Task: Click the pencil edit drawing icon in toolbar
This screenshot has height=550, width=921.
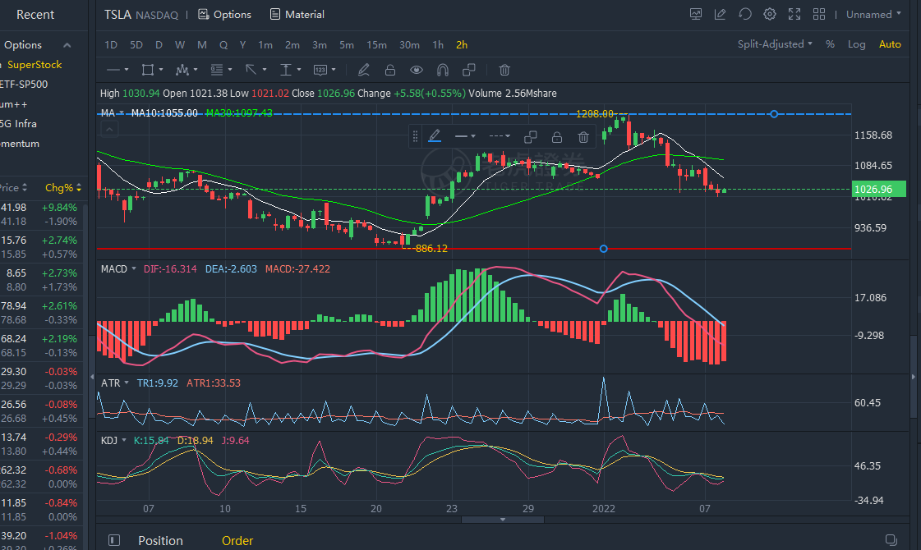Action: pos(364,70)
